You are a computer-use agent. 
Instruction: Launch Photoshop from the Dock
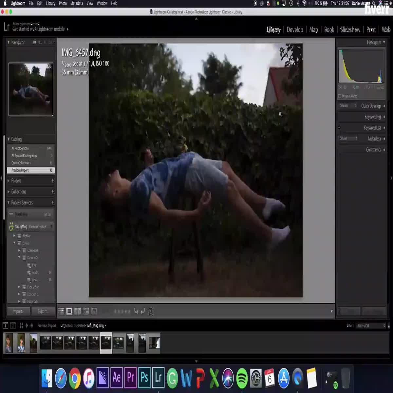[144, 377]
